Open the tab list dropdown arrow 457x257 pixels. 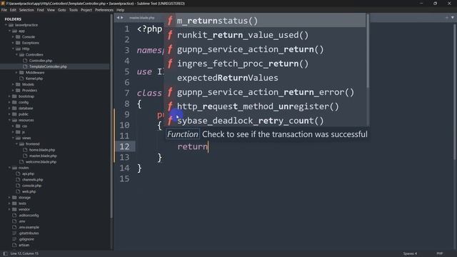(x=453, y=18)
